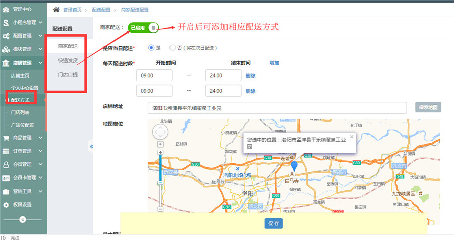Collapse the sidebar with the round double-arrow button
The image size is (454, 240).
(x=23, y=220)
